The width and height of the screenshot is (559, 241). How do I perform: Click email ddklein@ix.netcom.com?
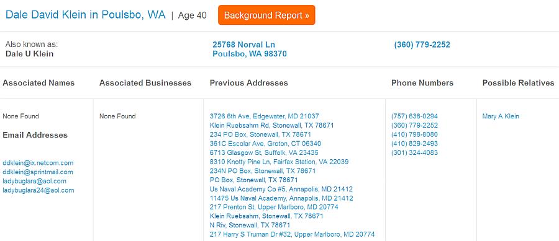(38, 163)
